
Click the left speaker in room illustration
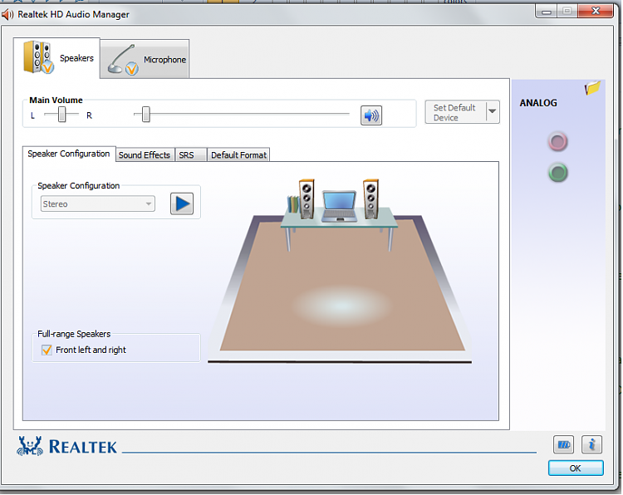pyautogui.click(x=307, y=198)
